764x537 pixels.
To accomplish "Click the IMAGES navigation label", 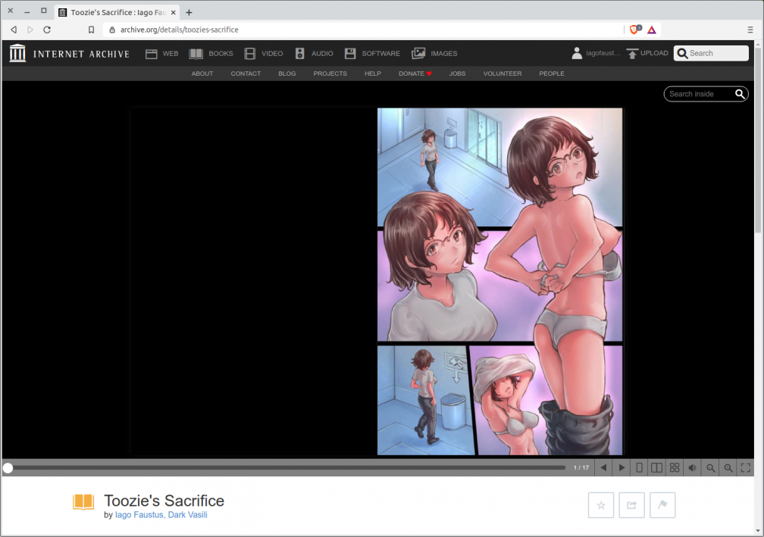I will point(444,54).
